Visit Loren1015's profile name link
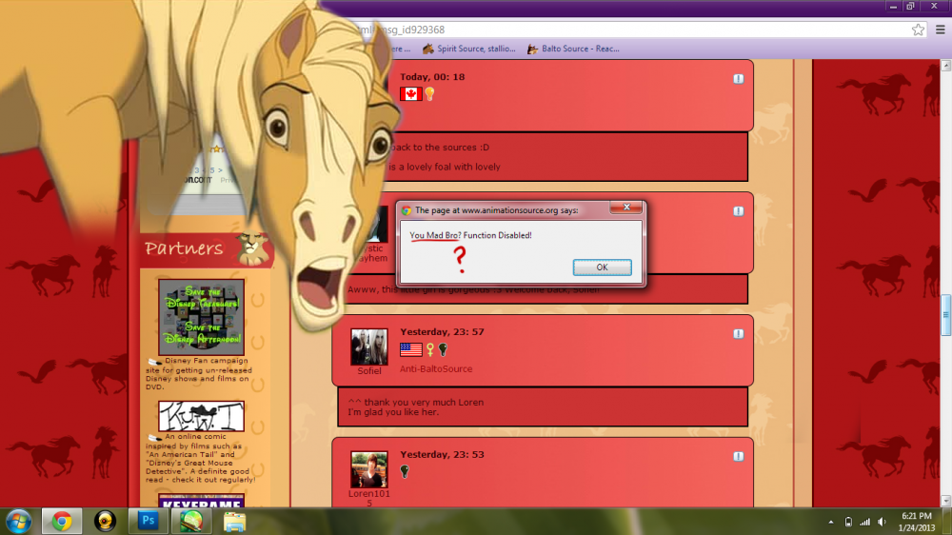This screenshot has width=952, height=535. [x=369, y=498]
